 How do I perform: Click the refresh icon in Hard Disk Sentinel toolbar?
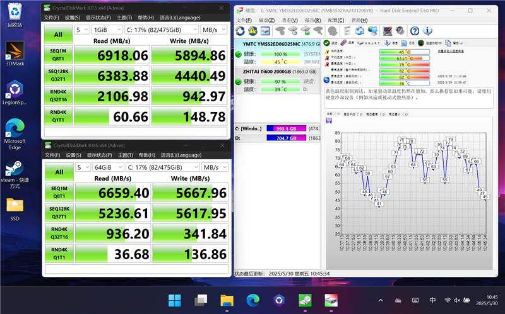coord(241,31)
